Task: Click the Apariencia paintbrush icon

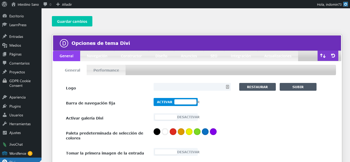Action: point(5,97)
